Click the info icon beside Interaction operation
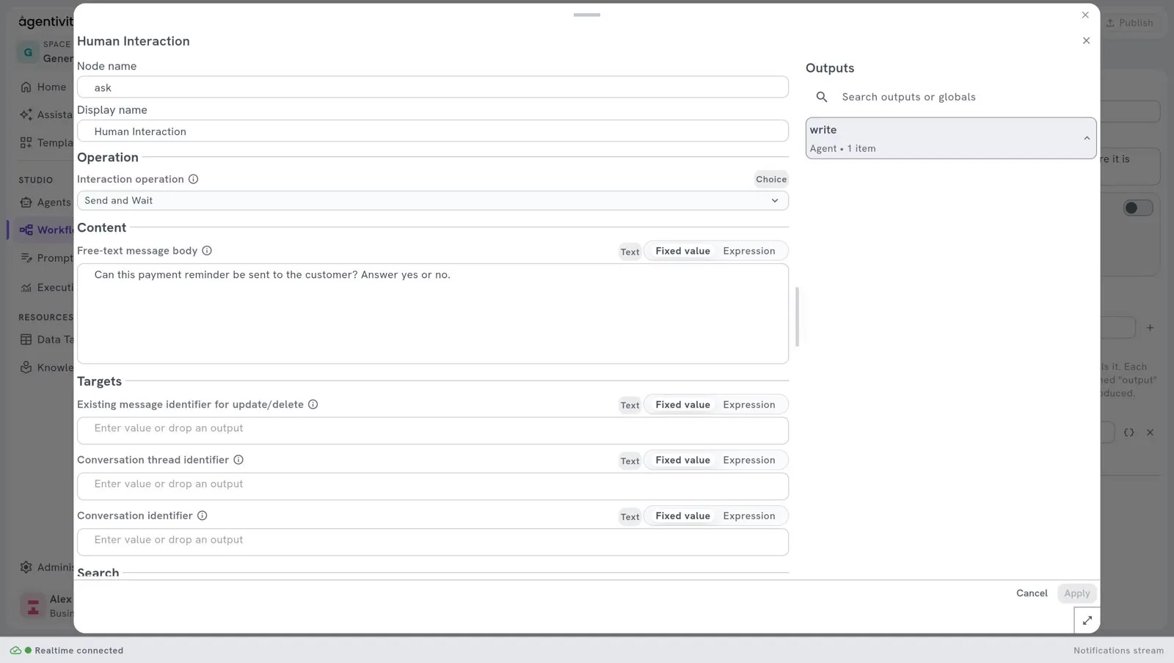The height and width of the screenshot is (663, 1174). click(193, 179)
